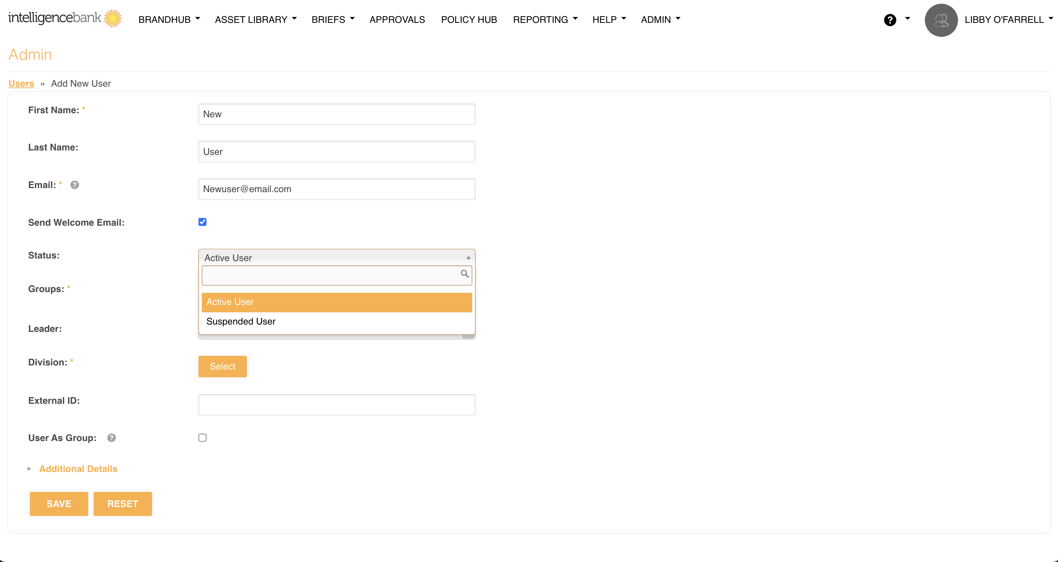Go to Policy Hub
This screenshot has width=1058, height=562.
(x=469, y=20)
